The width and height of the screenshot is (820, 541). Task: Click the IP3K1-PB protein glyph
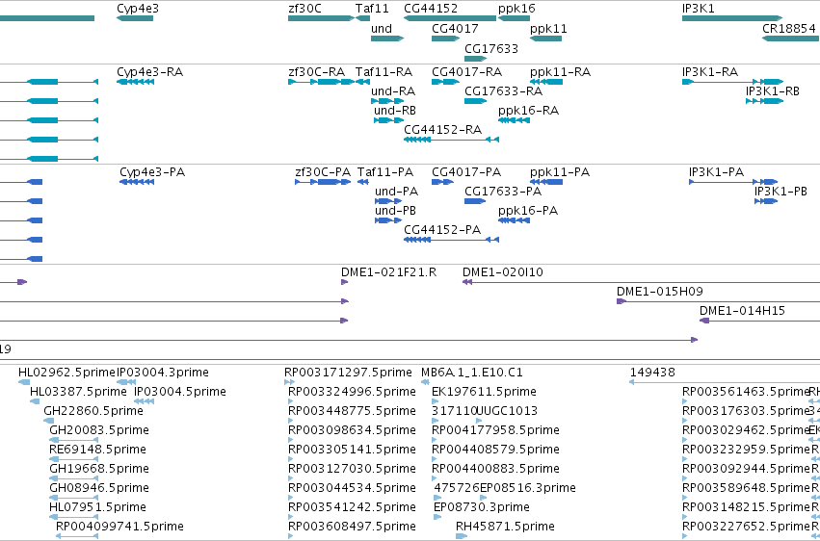766,201
